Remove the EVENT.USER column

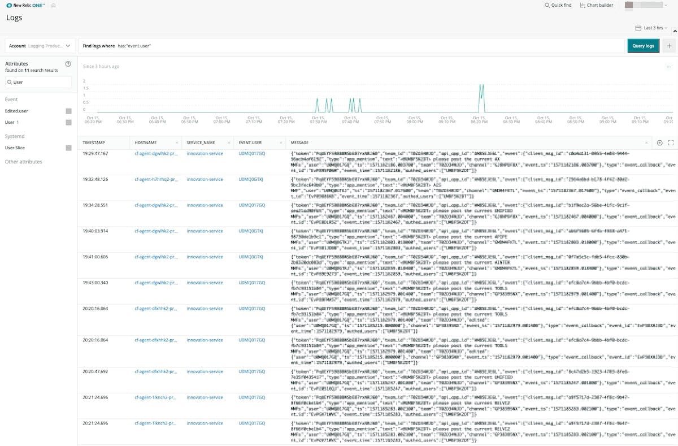[281, 143]
